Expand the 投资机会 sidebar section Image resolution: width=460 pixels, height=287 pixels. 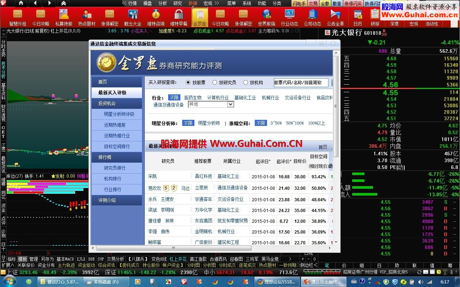[117, 103]
